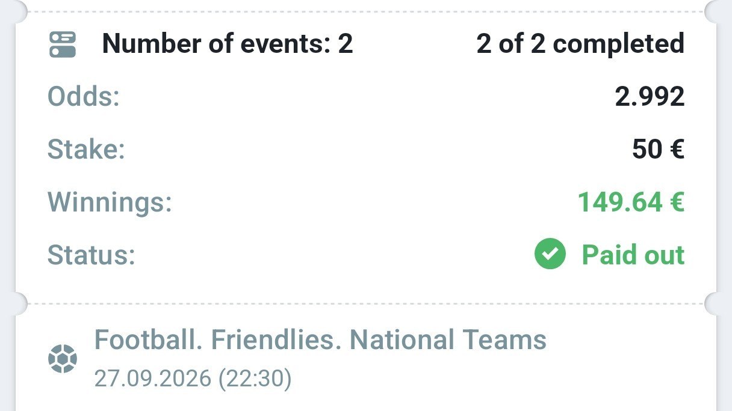This screenshot has height=411, width=732.
Task: Tap the top dashed ticket divider
Action: tap(366, 11)
